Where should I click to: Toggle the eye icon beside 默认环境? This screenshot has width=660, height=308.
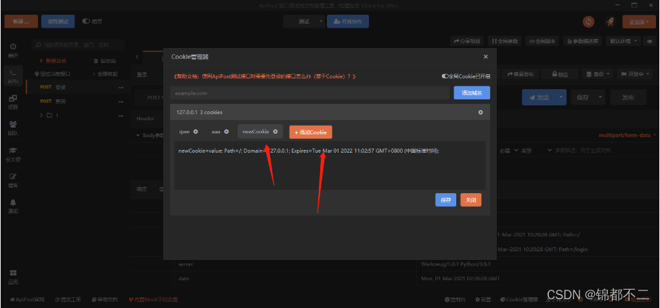650,41
